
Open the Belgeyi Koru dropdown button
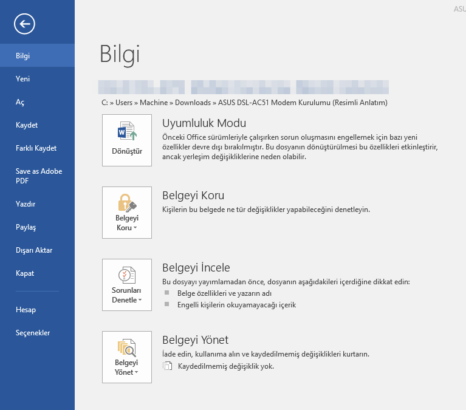pyautogui.click(x=127, y=213)
